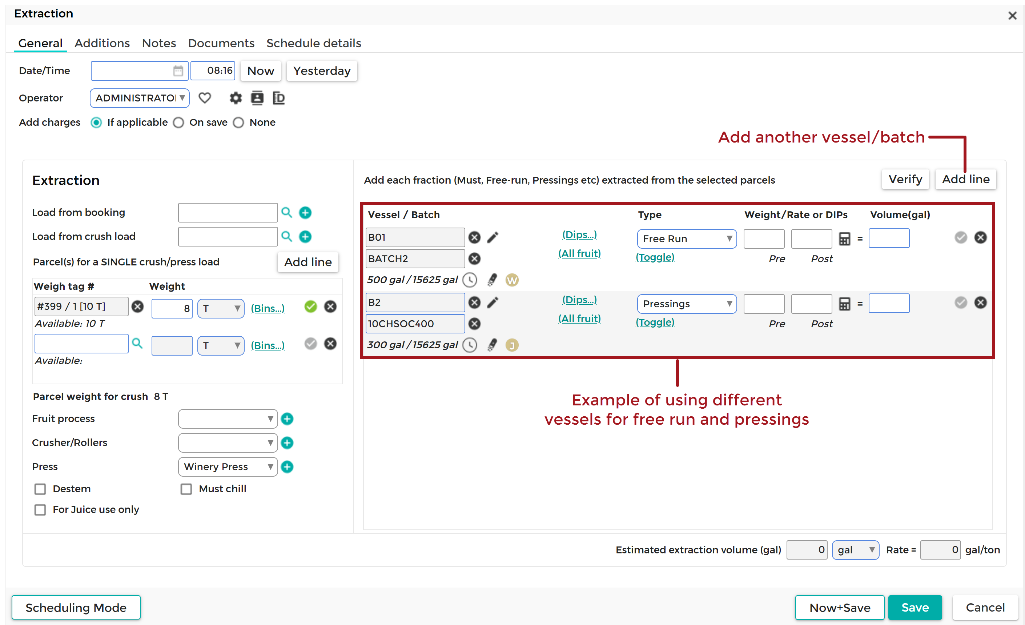Open the Documents tab
The image size is (1025, 625).
coord(221,43)
